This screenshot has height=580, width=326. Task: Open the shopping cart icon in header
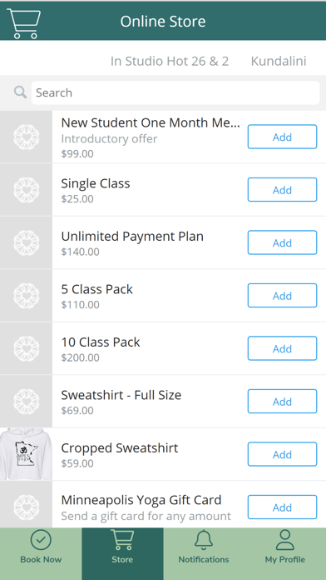click(x=23, y=23)
